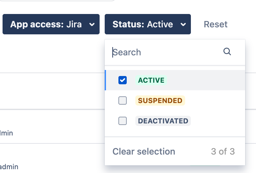The height and width of the screenshot is (173, 256).
Task: Check the SUSPENDED status checkbox
Action: point(123,100)
